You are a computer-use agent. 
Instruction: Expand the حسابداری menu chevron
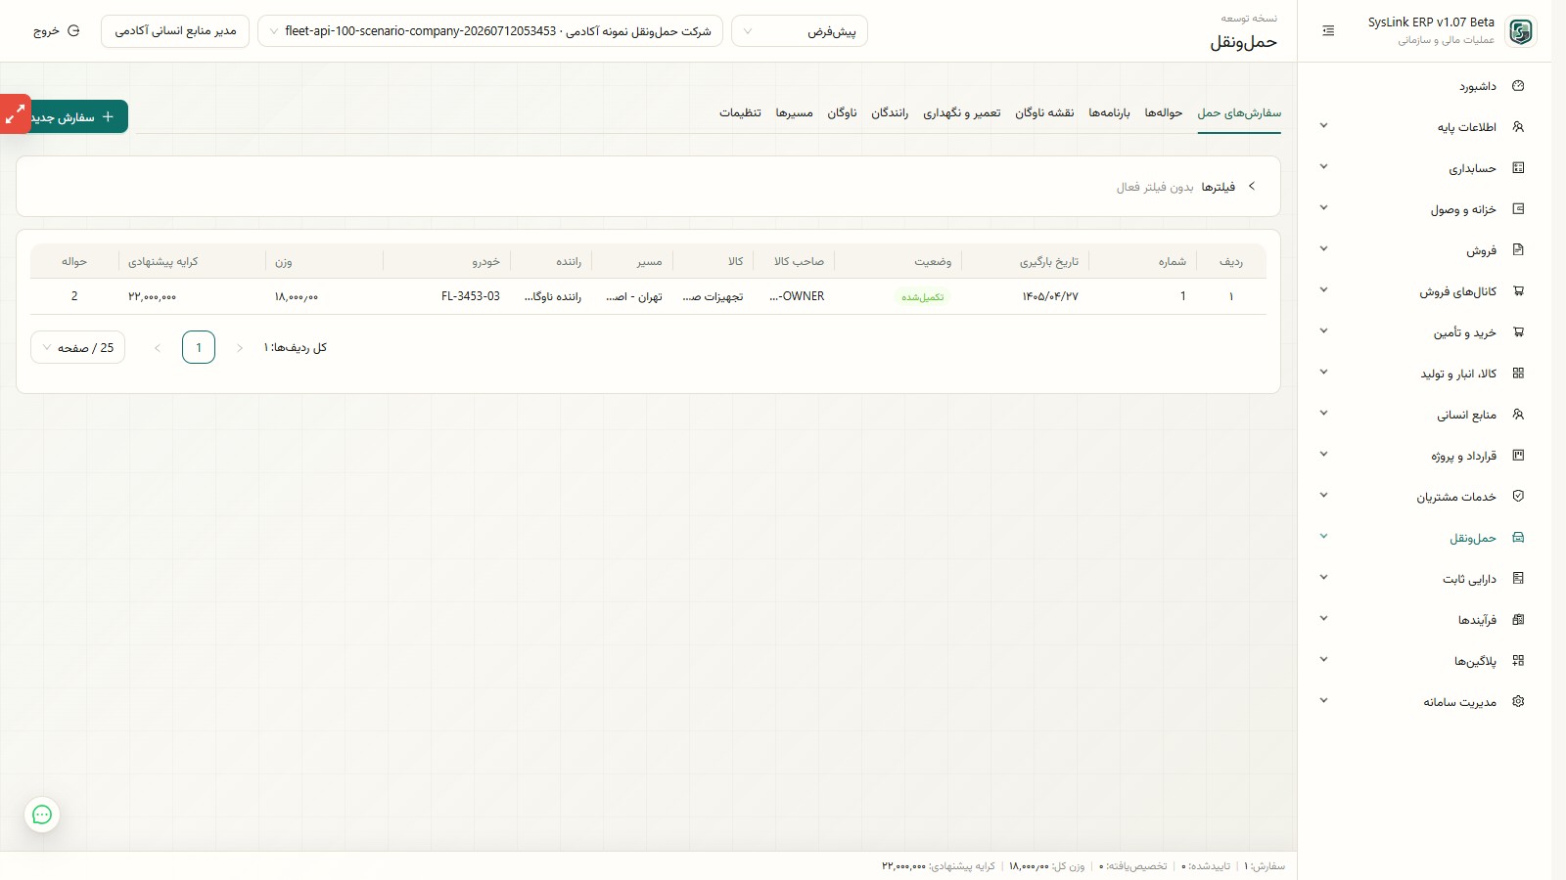(x=1323, y=167)
